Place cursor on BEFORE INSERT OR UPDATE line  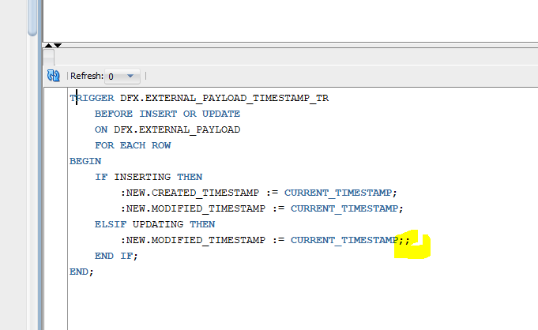[167, 114]
